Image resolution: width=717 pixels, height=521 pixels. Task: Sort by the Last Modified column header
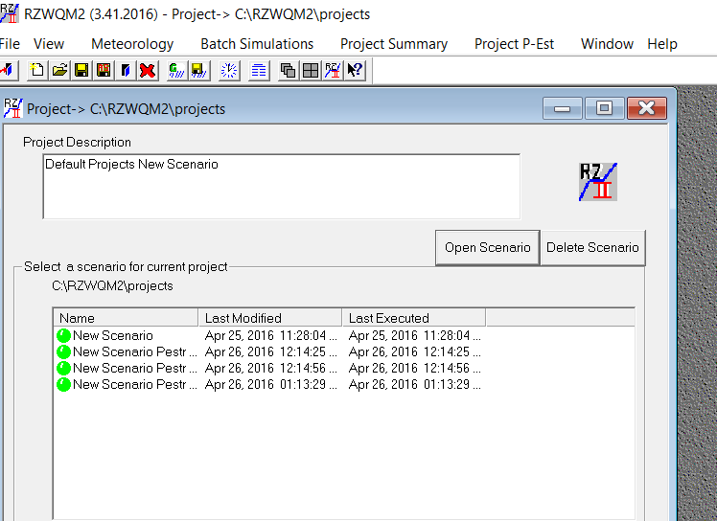(x=270, y=318)
